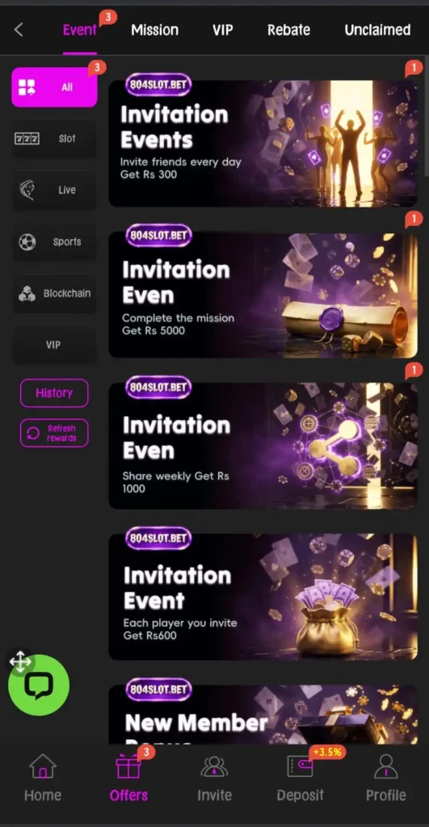Image resolution: width=429 pixels, height=827 pixels.
Task: Filter events by Slot category
Action: [54, 139]
